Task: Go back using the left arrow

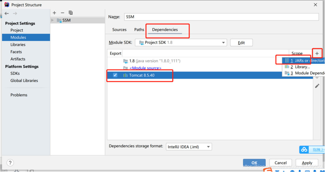Action: point(7,13)
